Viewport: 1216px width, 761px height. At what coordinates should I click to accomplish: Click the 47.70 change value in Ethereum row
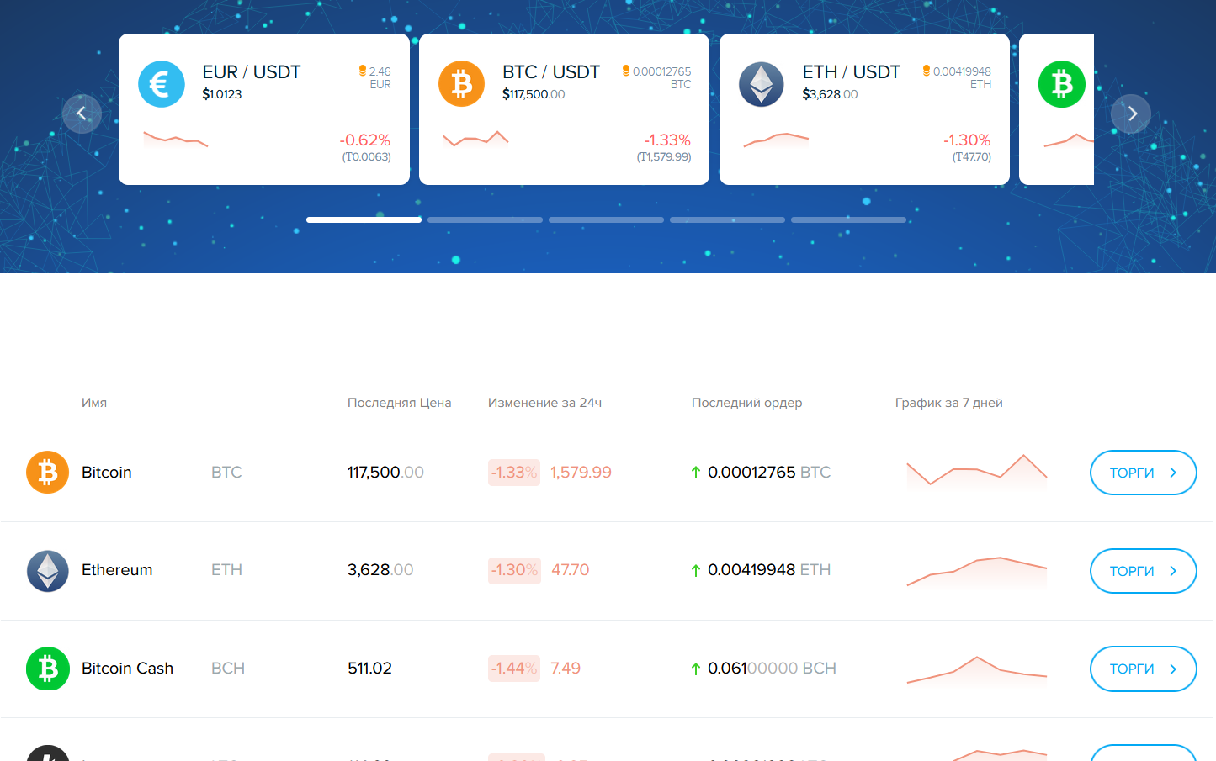point(570,570)
